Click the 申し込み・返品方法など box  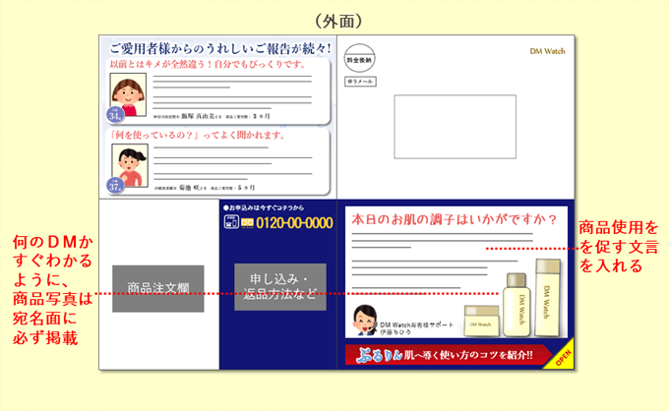tap(279, 286)
